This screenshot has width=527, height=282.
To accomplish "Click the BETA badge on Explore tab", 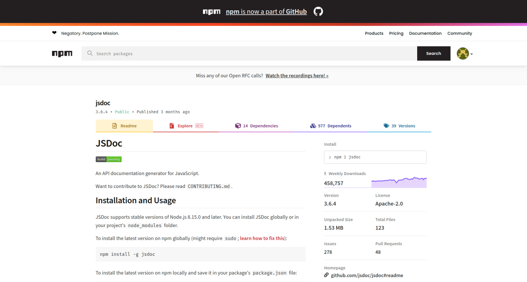I will click(199, 126).
